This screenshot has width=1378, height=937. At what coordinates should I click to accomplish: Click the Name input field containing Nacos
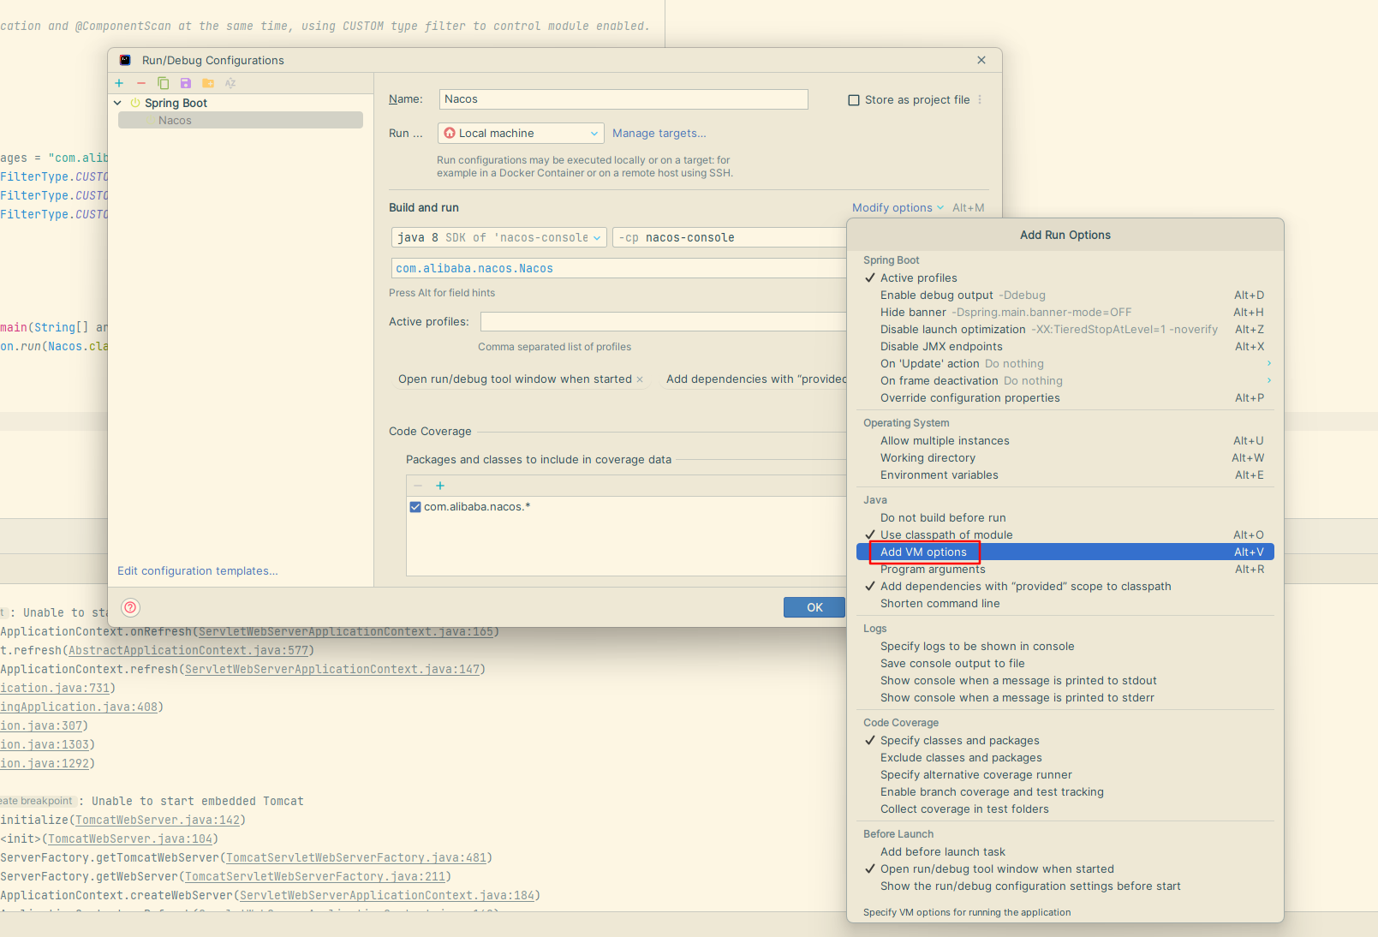click(623, 99)
